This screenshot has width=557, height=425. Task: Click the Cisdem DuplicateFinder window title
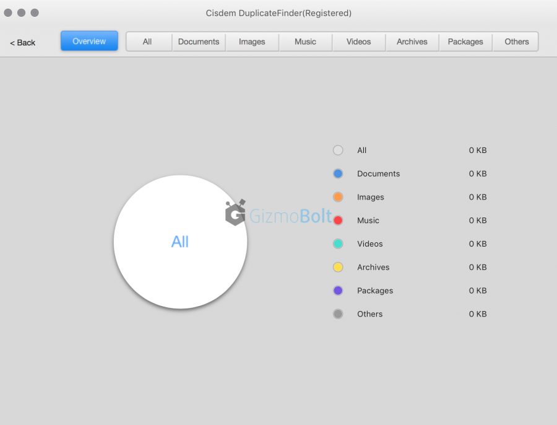(x=278, y=13)
